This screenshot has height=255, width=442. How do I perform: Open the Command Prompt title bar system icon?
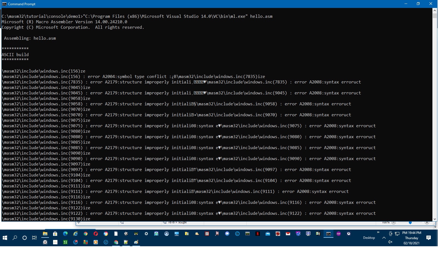4,4
